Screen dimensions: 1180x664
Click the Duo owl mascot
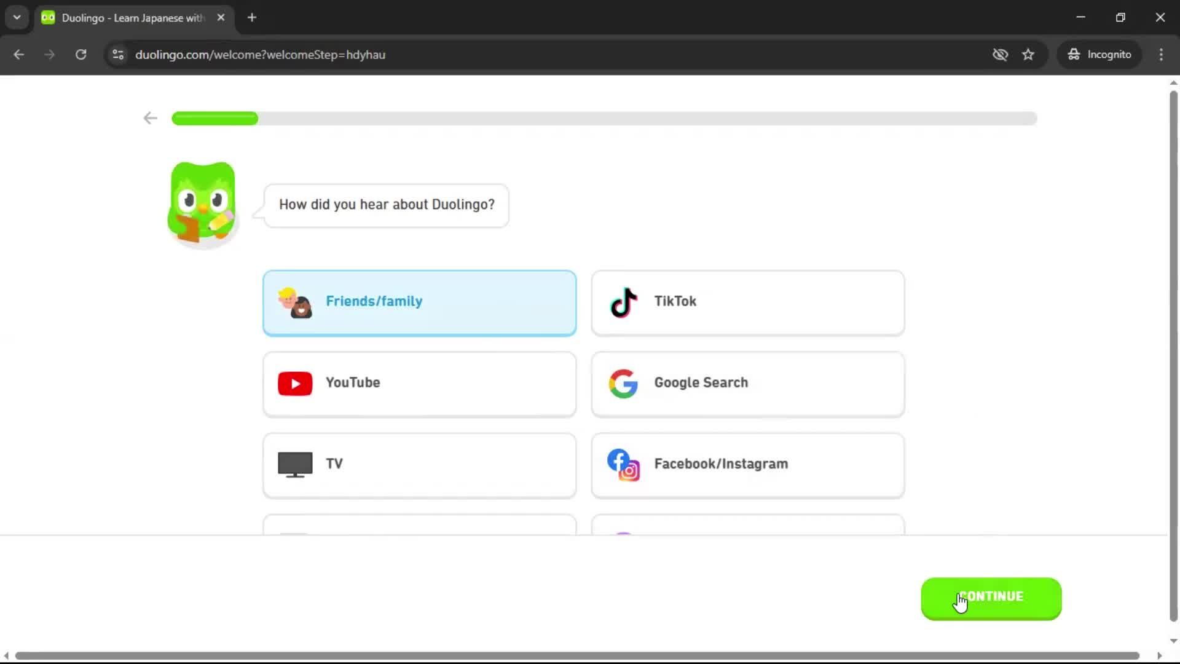(x=202, y=203)
